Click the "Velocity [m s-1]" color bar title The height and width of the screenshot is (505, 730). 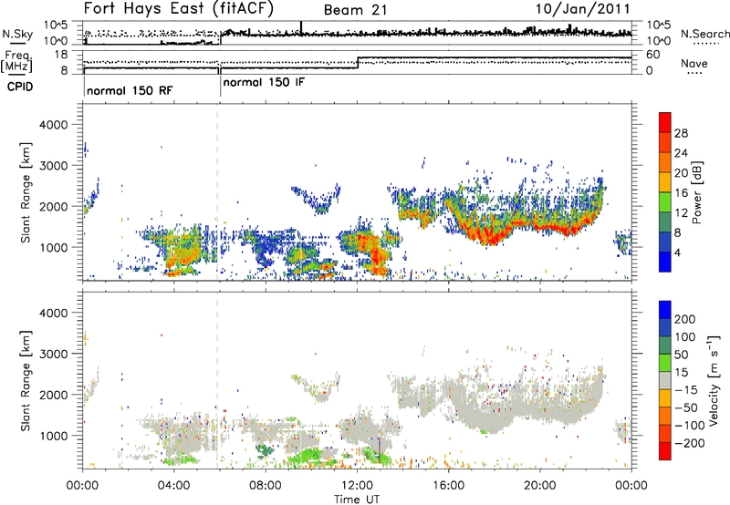pyautogui.click(x=714, y=379)
